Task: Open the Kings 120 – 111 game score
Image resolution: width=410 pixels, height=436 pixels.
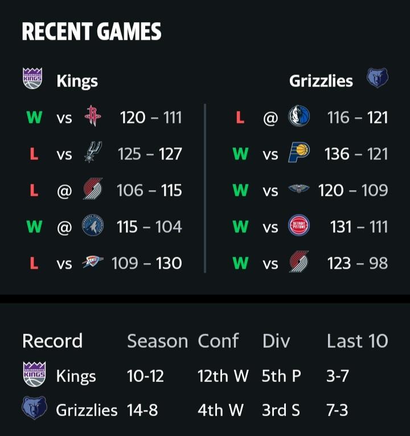Action: (x=151, y=117)
